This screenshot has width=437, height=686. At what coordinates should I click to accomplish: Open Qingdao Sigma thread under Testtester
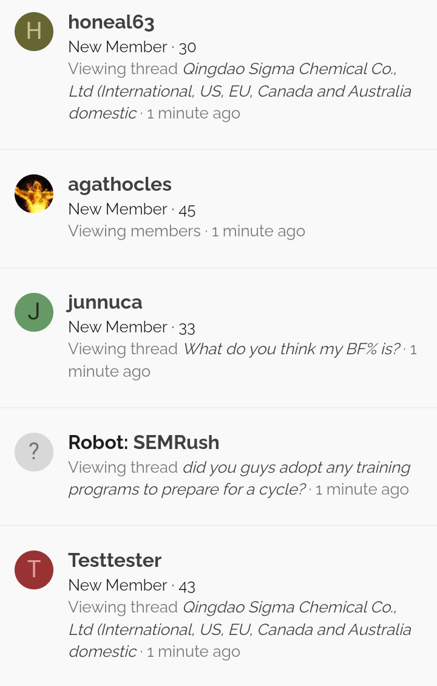tap(240, 629)
